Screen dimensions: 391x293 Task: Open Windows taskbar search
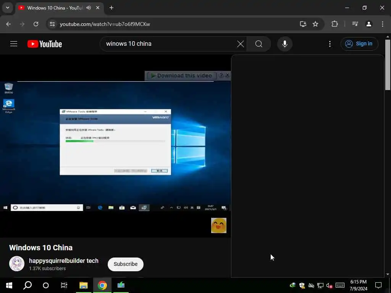(27, 285)
